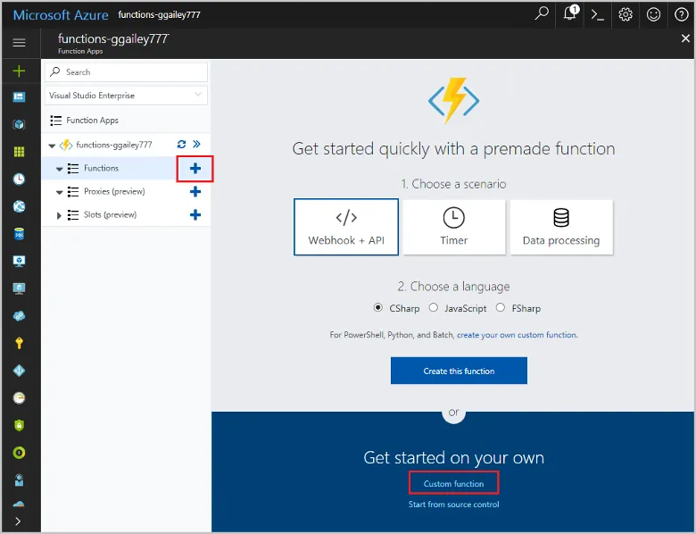Screen dimensions: 696x534
Task: Open All resources green grid icon
Action: [x=19, y=152]
